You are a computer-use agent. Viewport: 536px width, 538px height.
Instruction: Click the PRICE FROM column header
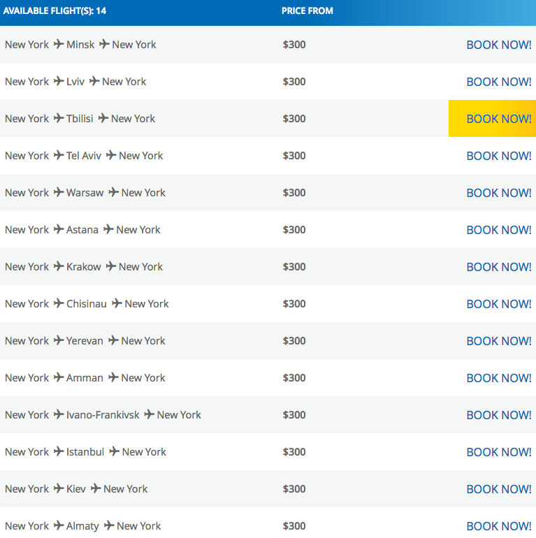(x=307, y=11)
